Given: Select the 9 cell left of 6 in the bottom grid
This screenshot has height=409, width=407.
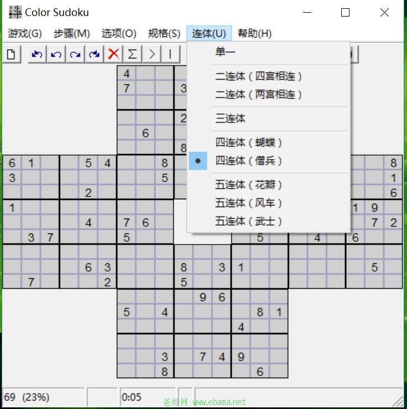Looking at the screenshot, I should 203,297.
